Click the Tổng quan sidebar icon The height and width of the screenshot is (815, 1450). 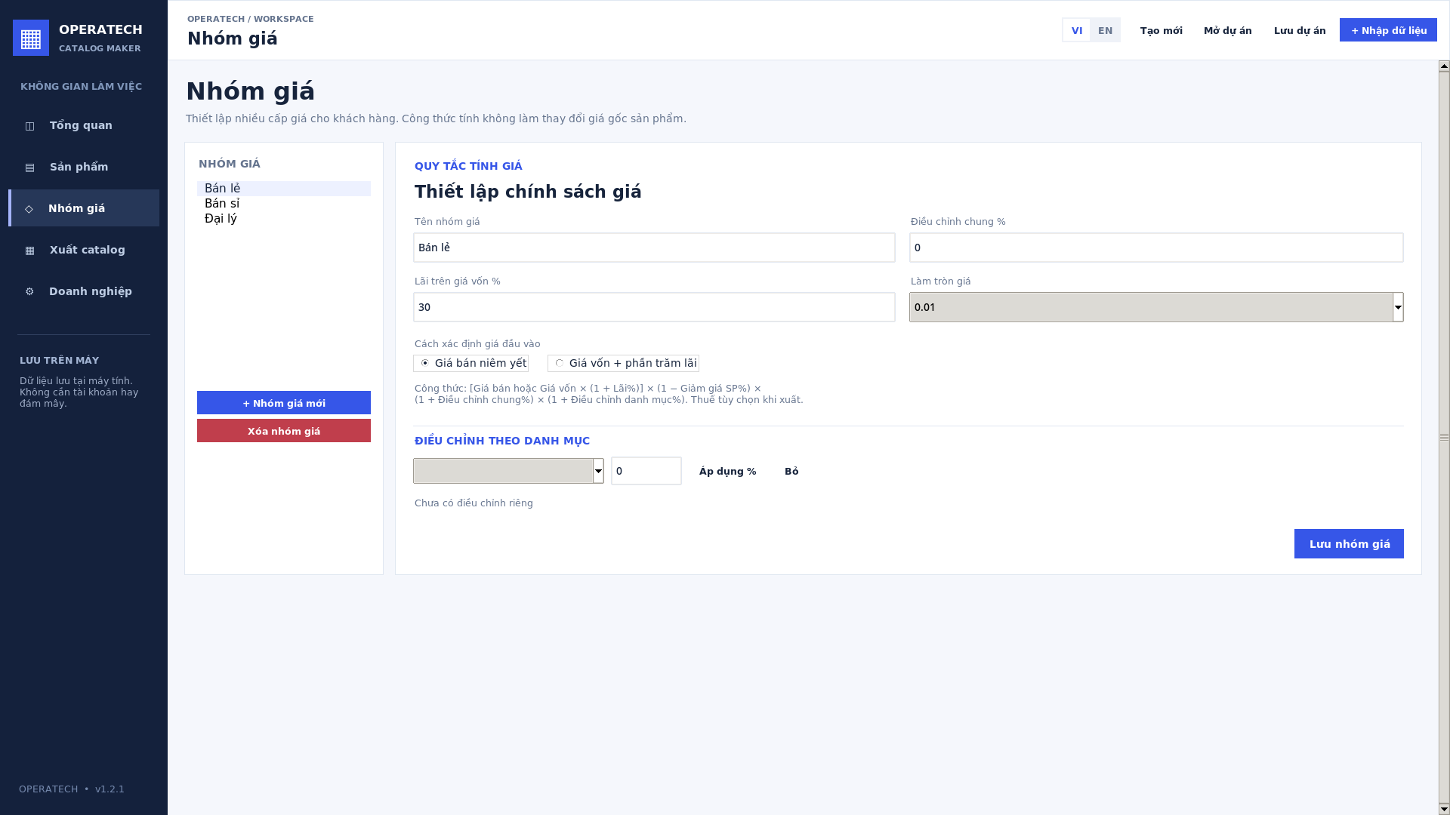click(x=30, y=126)
